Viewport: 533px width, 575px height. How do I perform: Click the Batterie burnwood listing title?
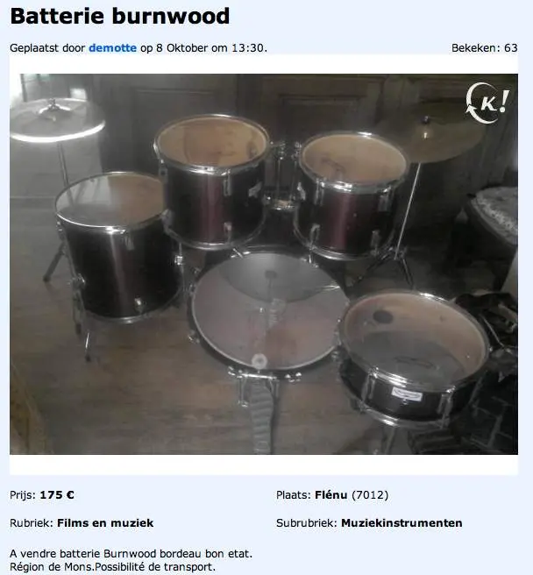click(x=120, y=16)
